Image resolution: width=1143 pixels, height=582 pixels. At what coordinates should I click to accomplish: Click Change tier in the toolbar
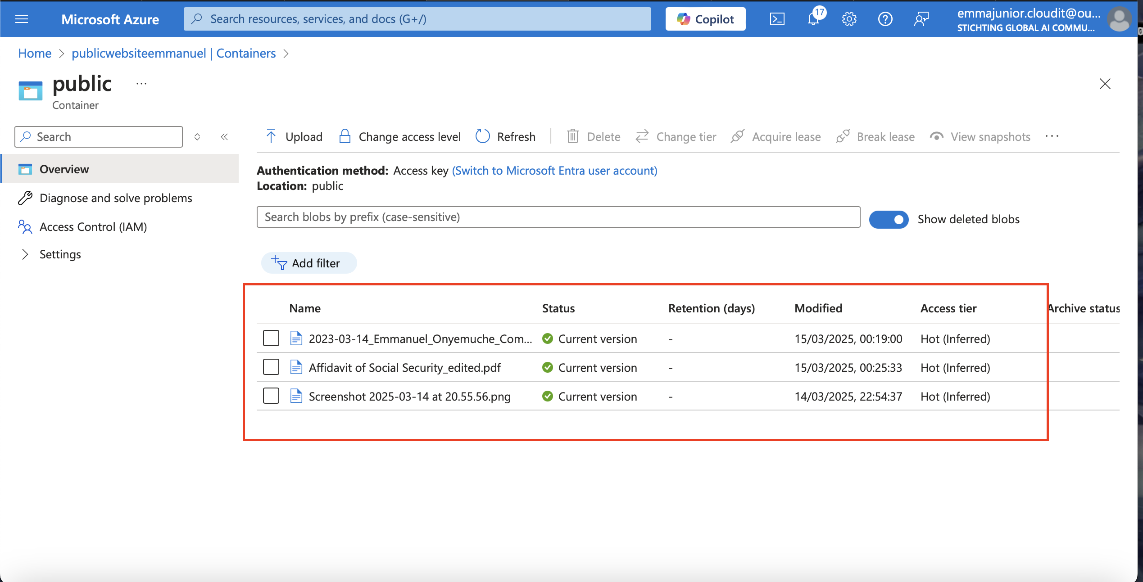tap(676, 136)
